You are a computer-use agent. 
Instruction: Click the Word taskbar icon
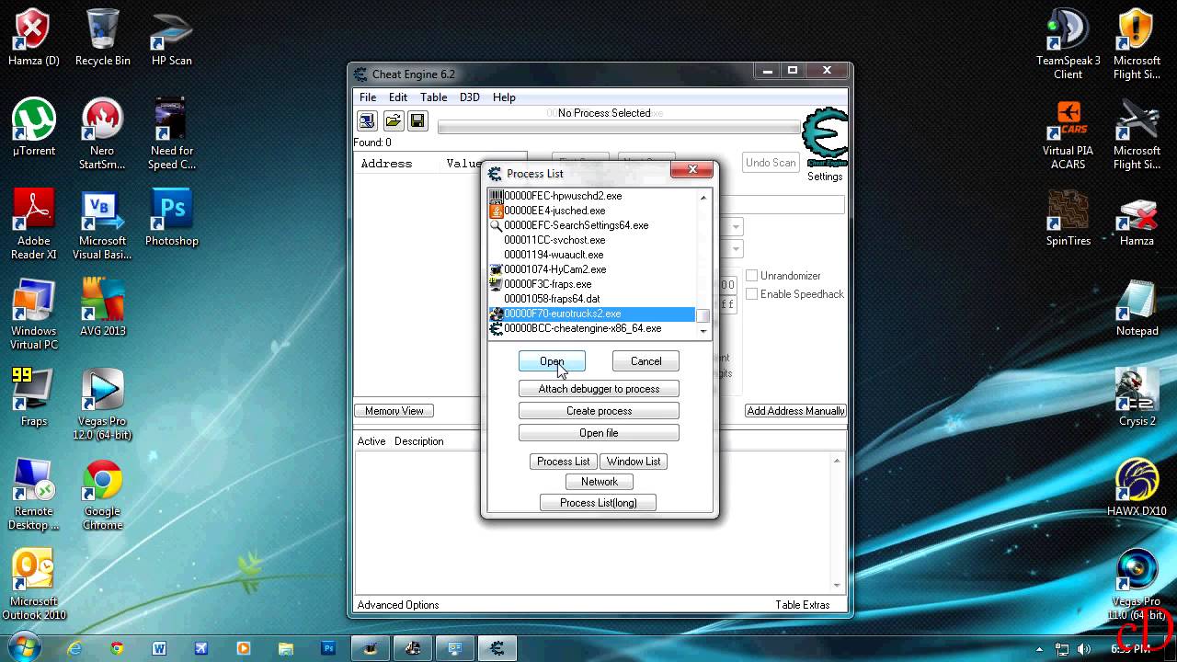point(159,648)
